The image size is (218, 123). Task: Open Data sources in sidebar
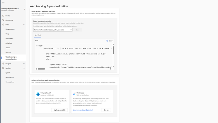(10, 29)
